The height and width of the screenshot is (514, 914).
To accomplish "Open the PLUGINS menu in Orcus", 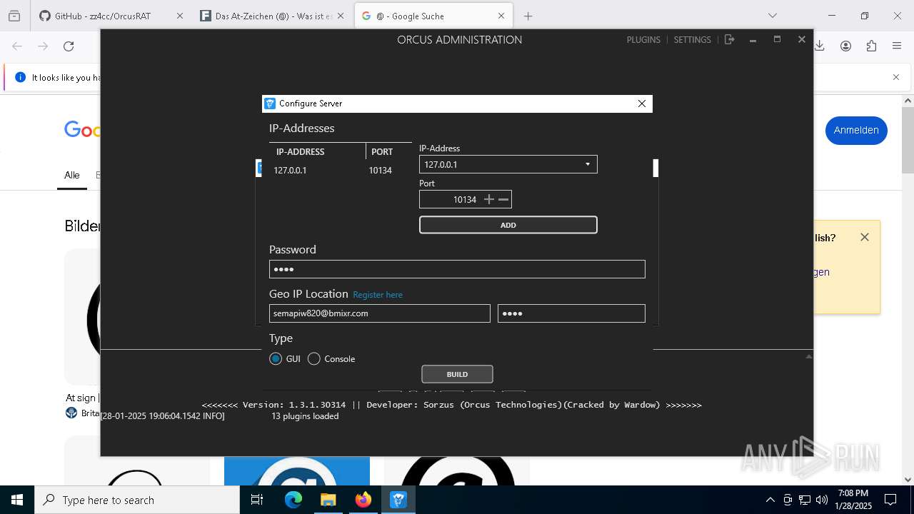I will pos(643,40).
